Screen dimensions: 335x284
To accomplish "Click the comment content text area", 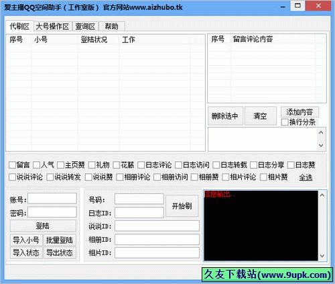I will [x=263, y=139].
